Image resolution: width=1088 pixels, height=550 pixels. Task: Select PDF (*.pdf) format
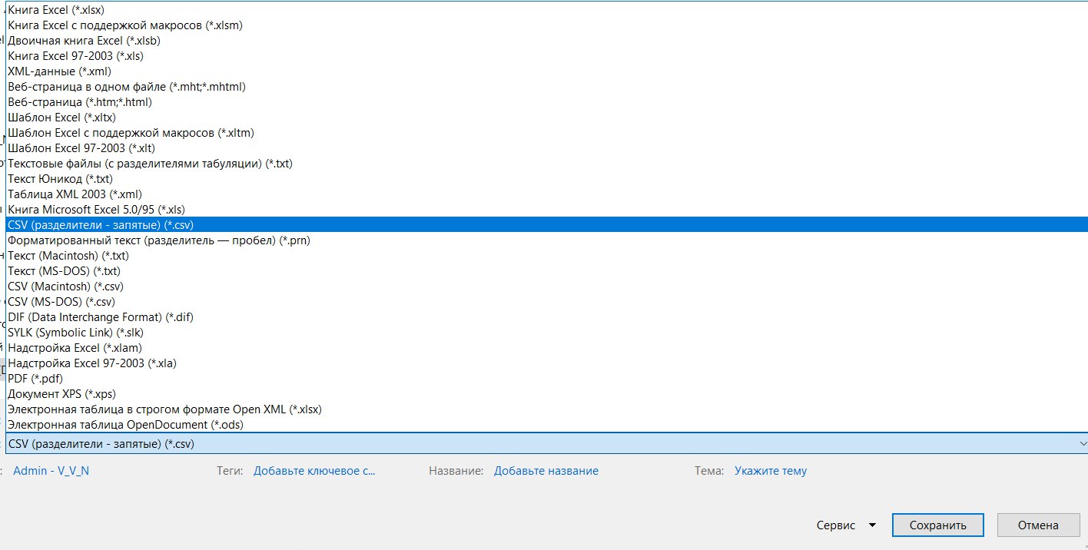546,379
